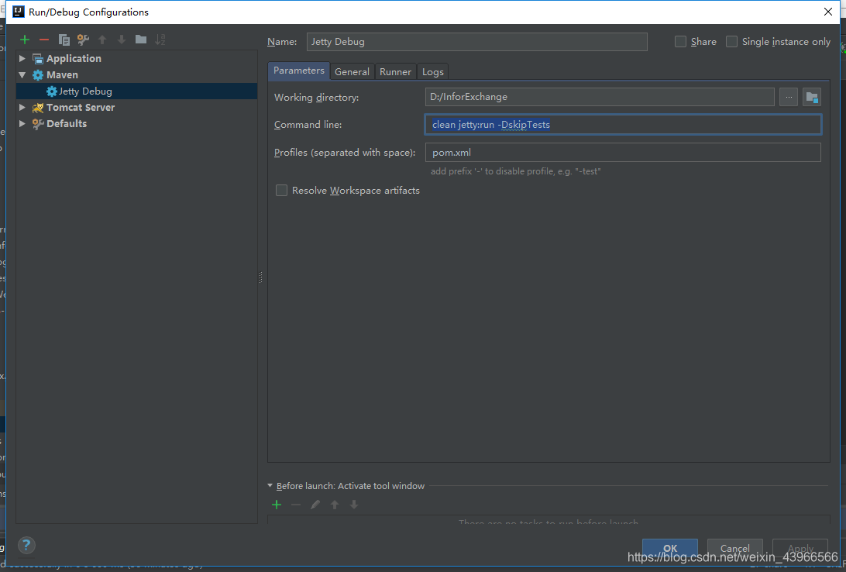The height and width of the screenshot is (572, 846).
Task: Move before launch task up
Action: tap(335, 505)
